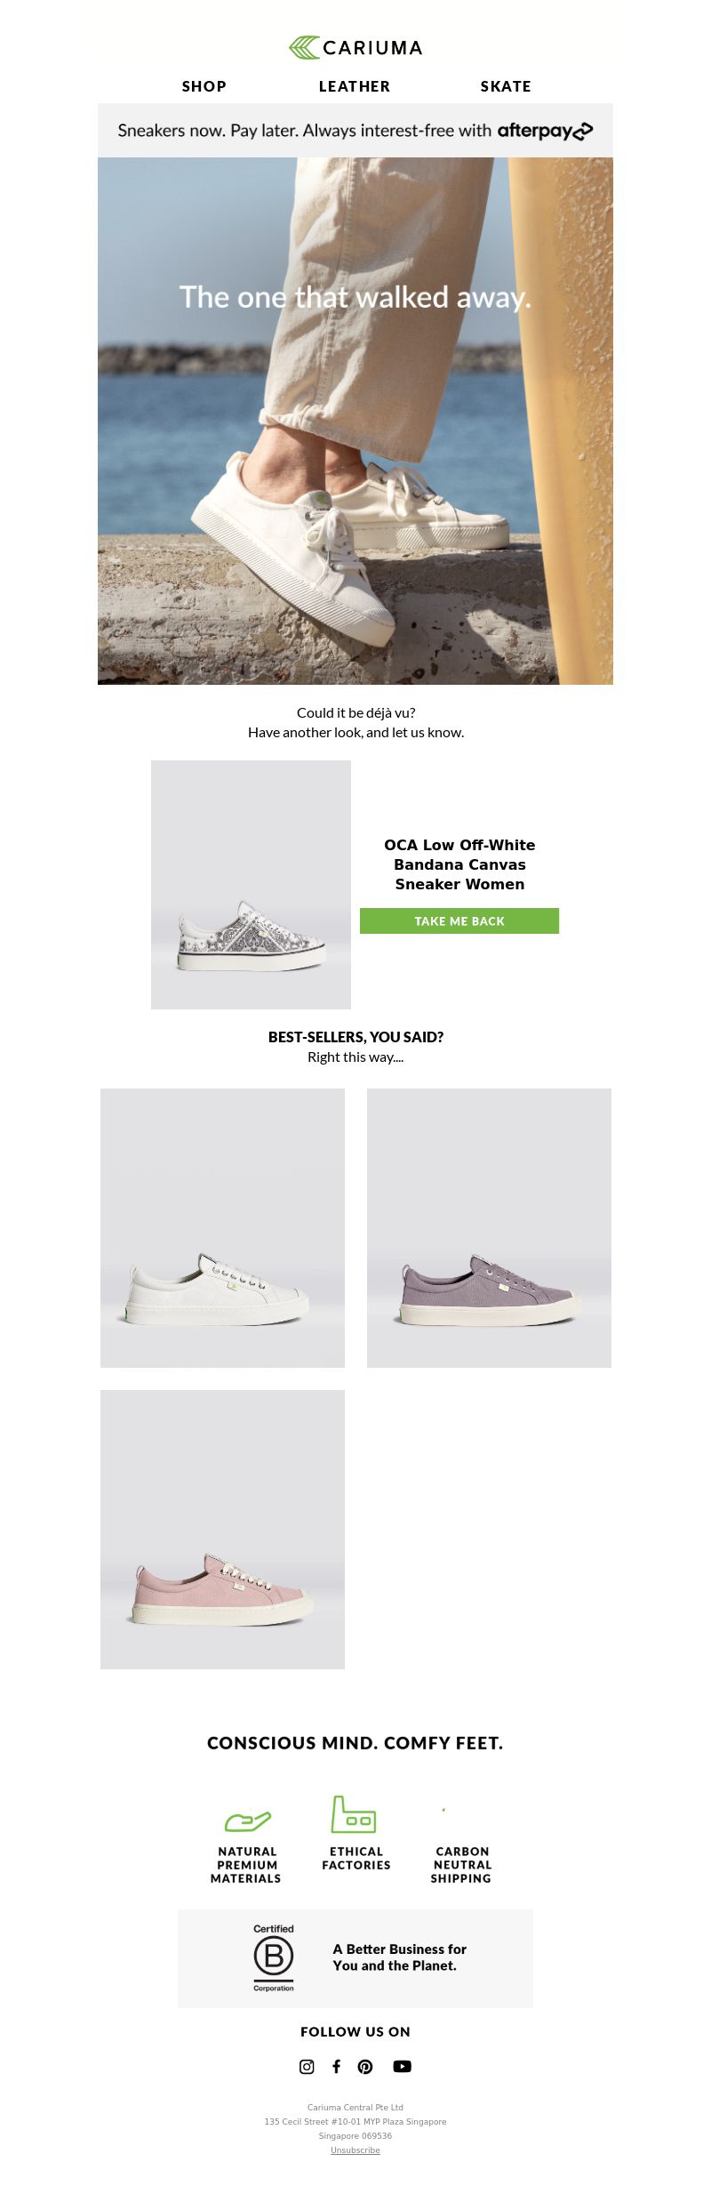The width and height of the screenshot is (711, 2194).
Task: Select the pink sneaker best-seller image
Action: click(x=222, y=1530)
